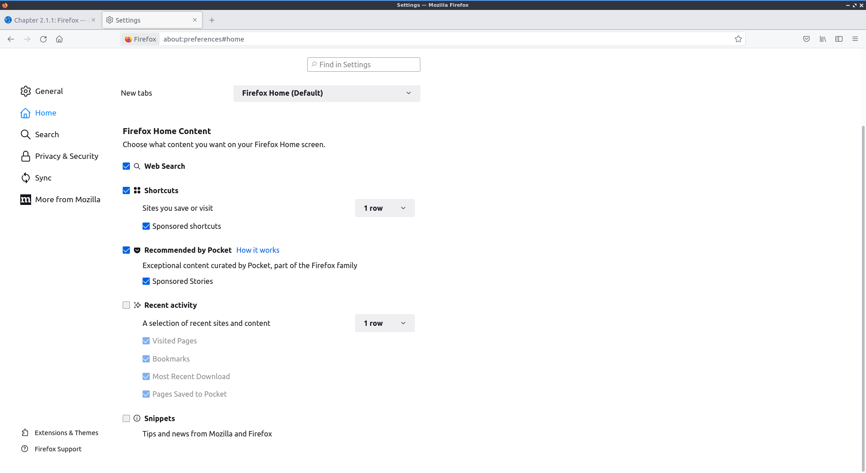866x473 pixels.
Task: Expand the Recent activity rows dropdown
Action: [384, 323]
